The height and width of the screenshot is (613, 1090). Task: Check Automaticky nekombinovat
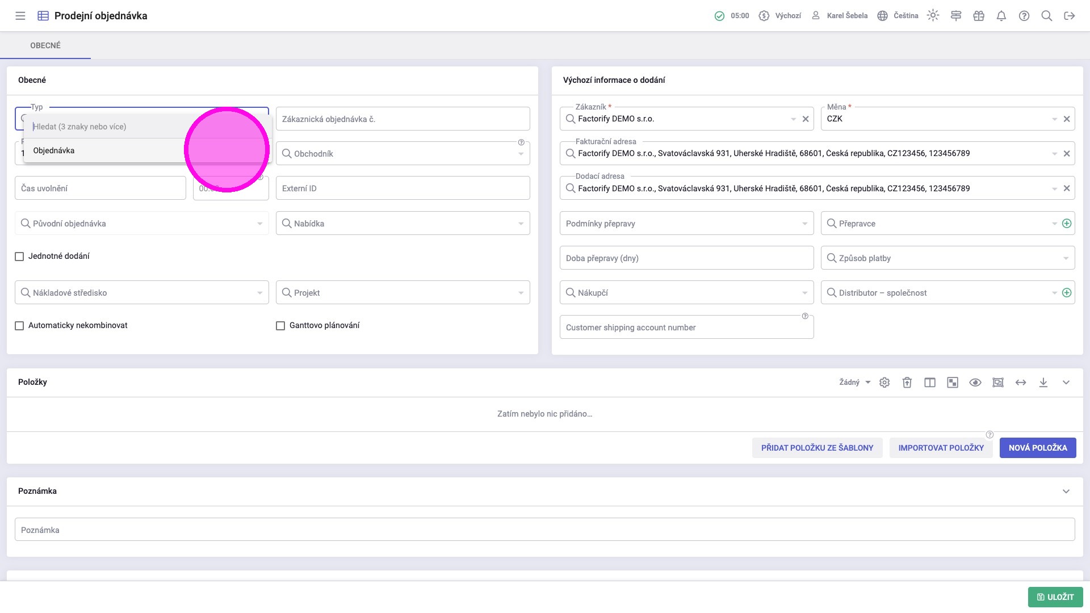(19, 326)
